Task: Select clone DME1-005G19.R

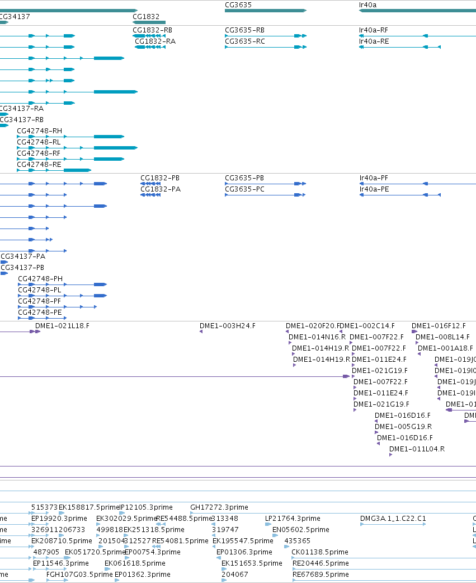Action: (403, 426)
